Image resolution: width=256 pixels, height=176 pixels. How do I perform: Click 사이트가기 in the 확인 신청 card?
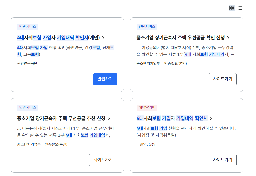(x=222, y=79)
